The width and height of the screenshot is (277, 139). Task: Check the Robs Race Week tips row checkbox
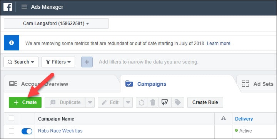(x=12, y=131)
